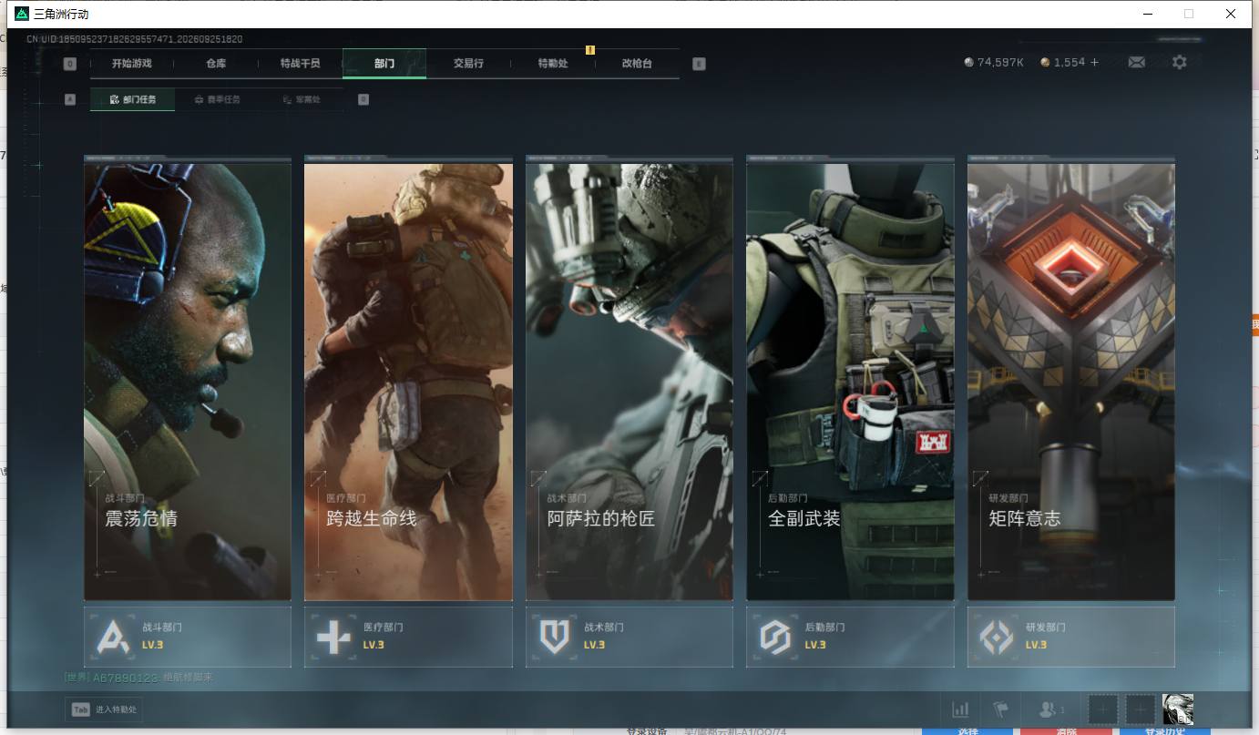Click the Tab 进入特勤处 button
The image size is (1259, 735).
[x=104, y=709]
